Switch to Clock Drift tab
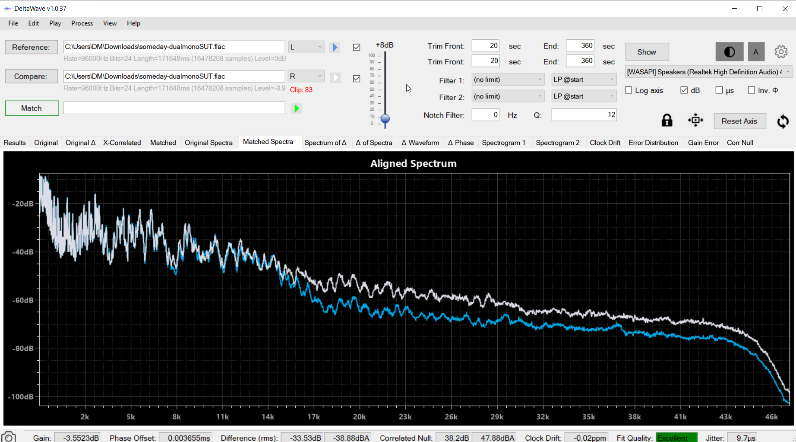Screen dimensions: 796x442 [605, 143]
